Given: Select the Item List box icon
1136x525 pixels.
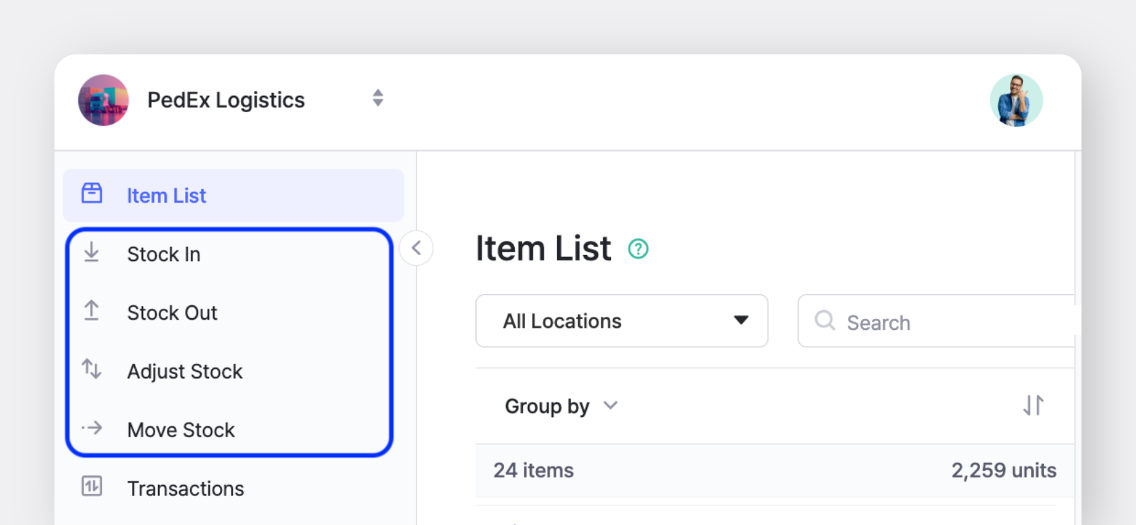Looking at the screenshot, I should (91, 194).
